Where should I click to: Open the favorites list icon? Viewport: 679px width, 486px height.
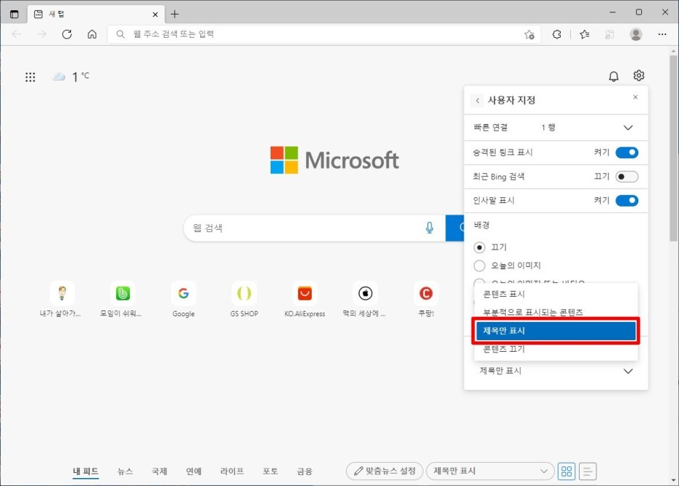584,34
